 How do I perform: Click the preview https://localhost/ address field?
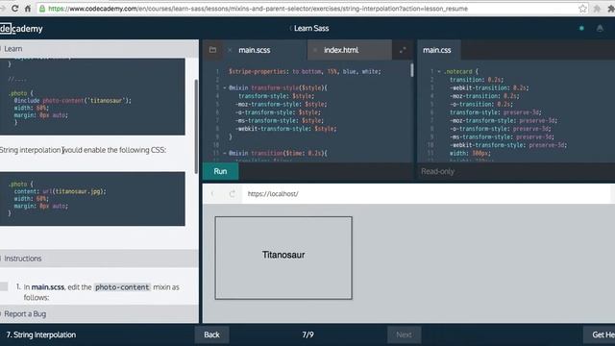(273, 194)
